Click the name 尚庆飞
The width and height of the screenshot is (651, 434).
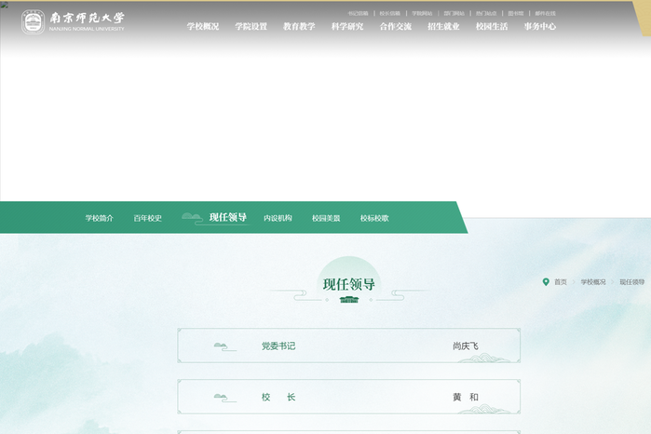465,346
